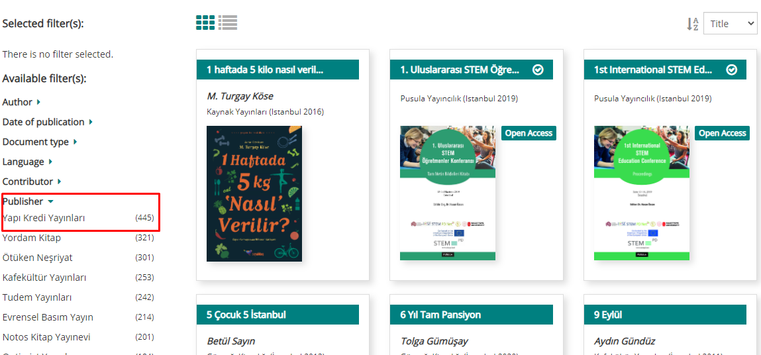Image resolution: width=761 pixels, height=355 pixels.
Task: Open the 1 Haftada 5 kg cover thumbnail
Action: 254,194
